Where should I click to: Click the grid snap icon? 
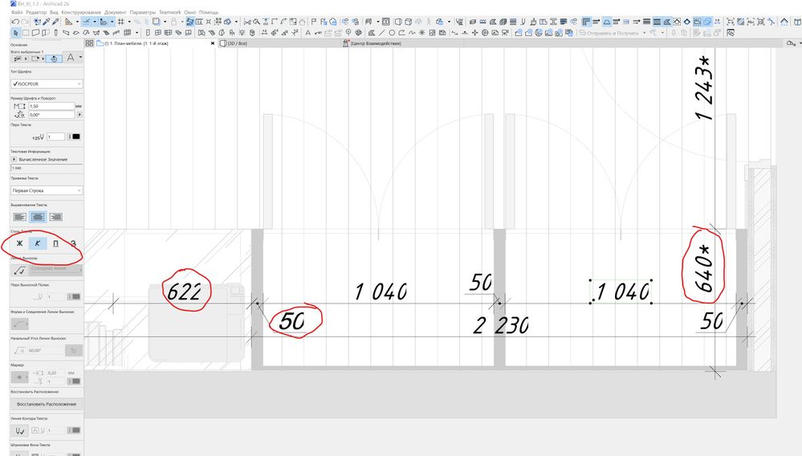pyautogui.click(x=121, y=22)
